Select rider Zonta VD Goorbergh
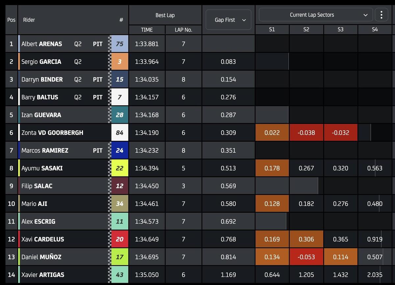This screenshot has height=285, width=395. coord(52,133)
